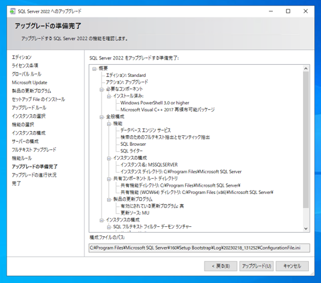Click the summary tree vertical scrollbar thumb
321x283 pixels.
coord(306,140)
